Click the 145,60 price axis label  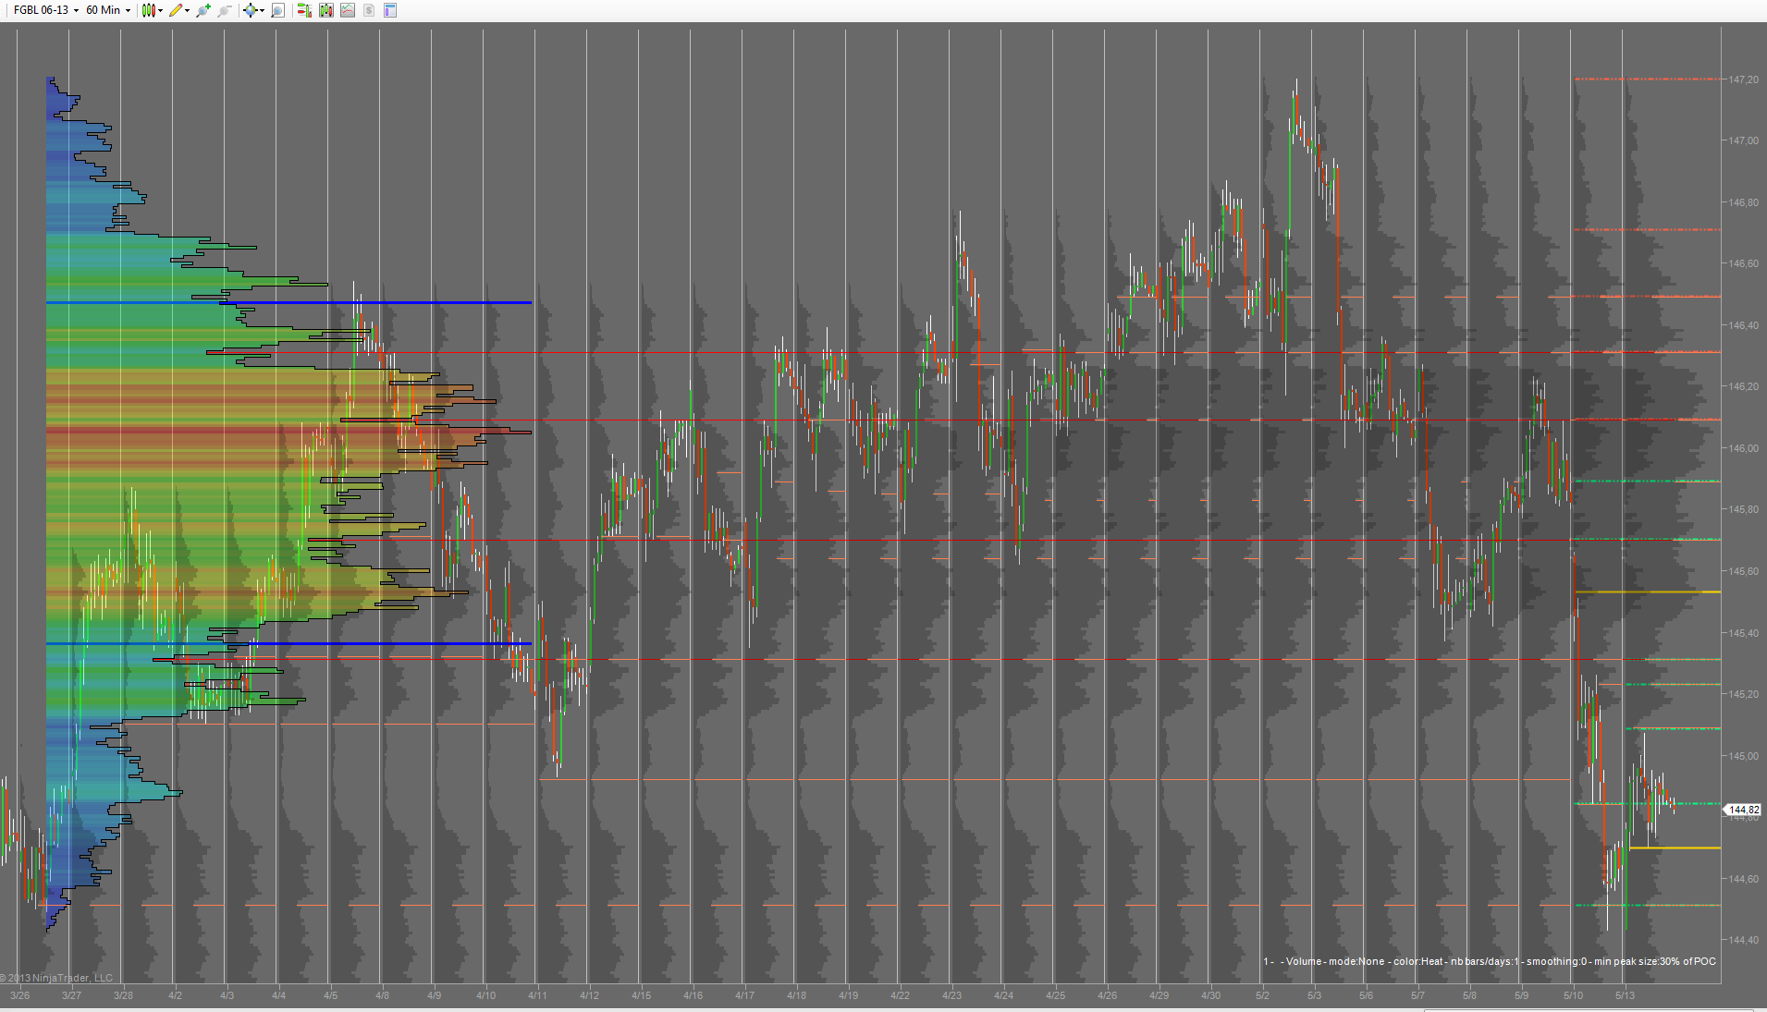[x=1744, y=571]
